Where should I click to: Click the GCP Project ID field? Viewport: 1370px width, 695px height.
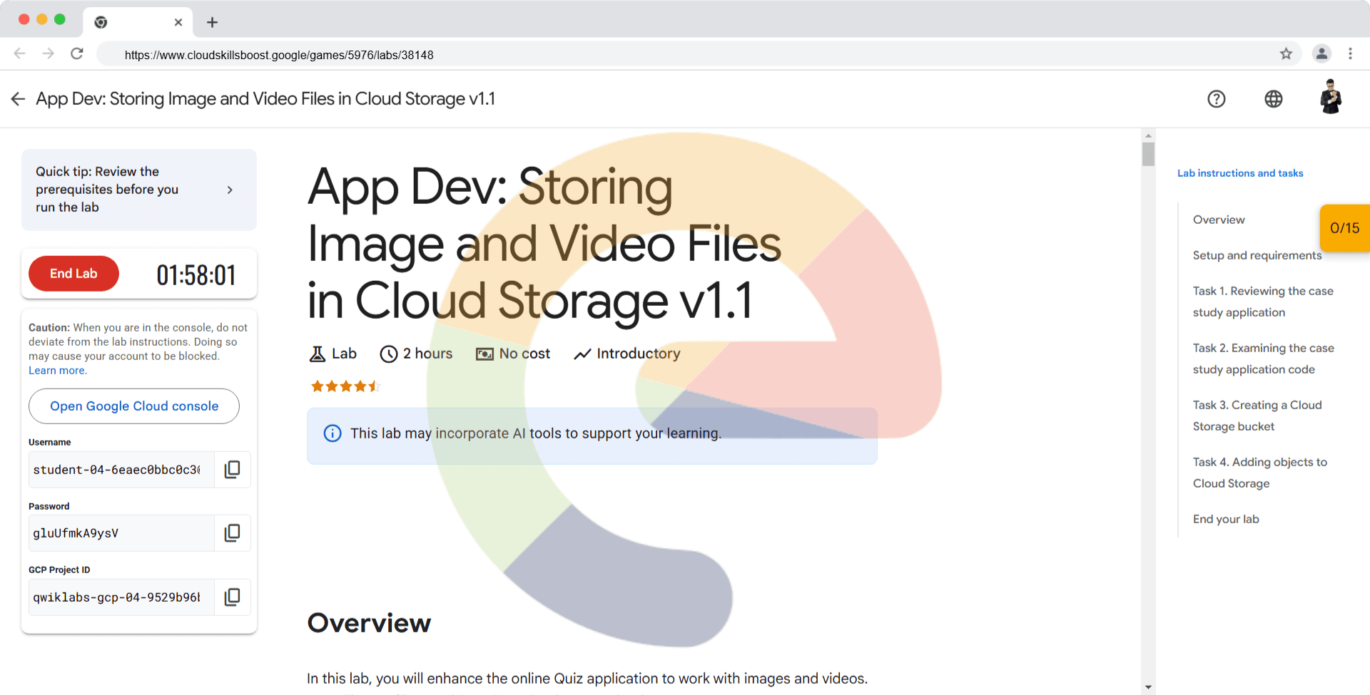coord(121,597)
